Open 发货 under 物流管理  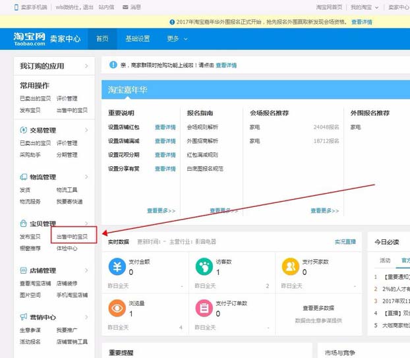pyautogui.click(x=25, y=190)
